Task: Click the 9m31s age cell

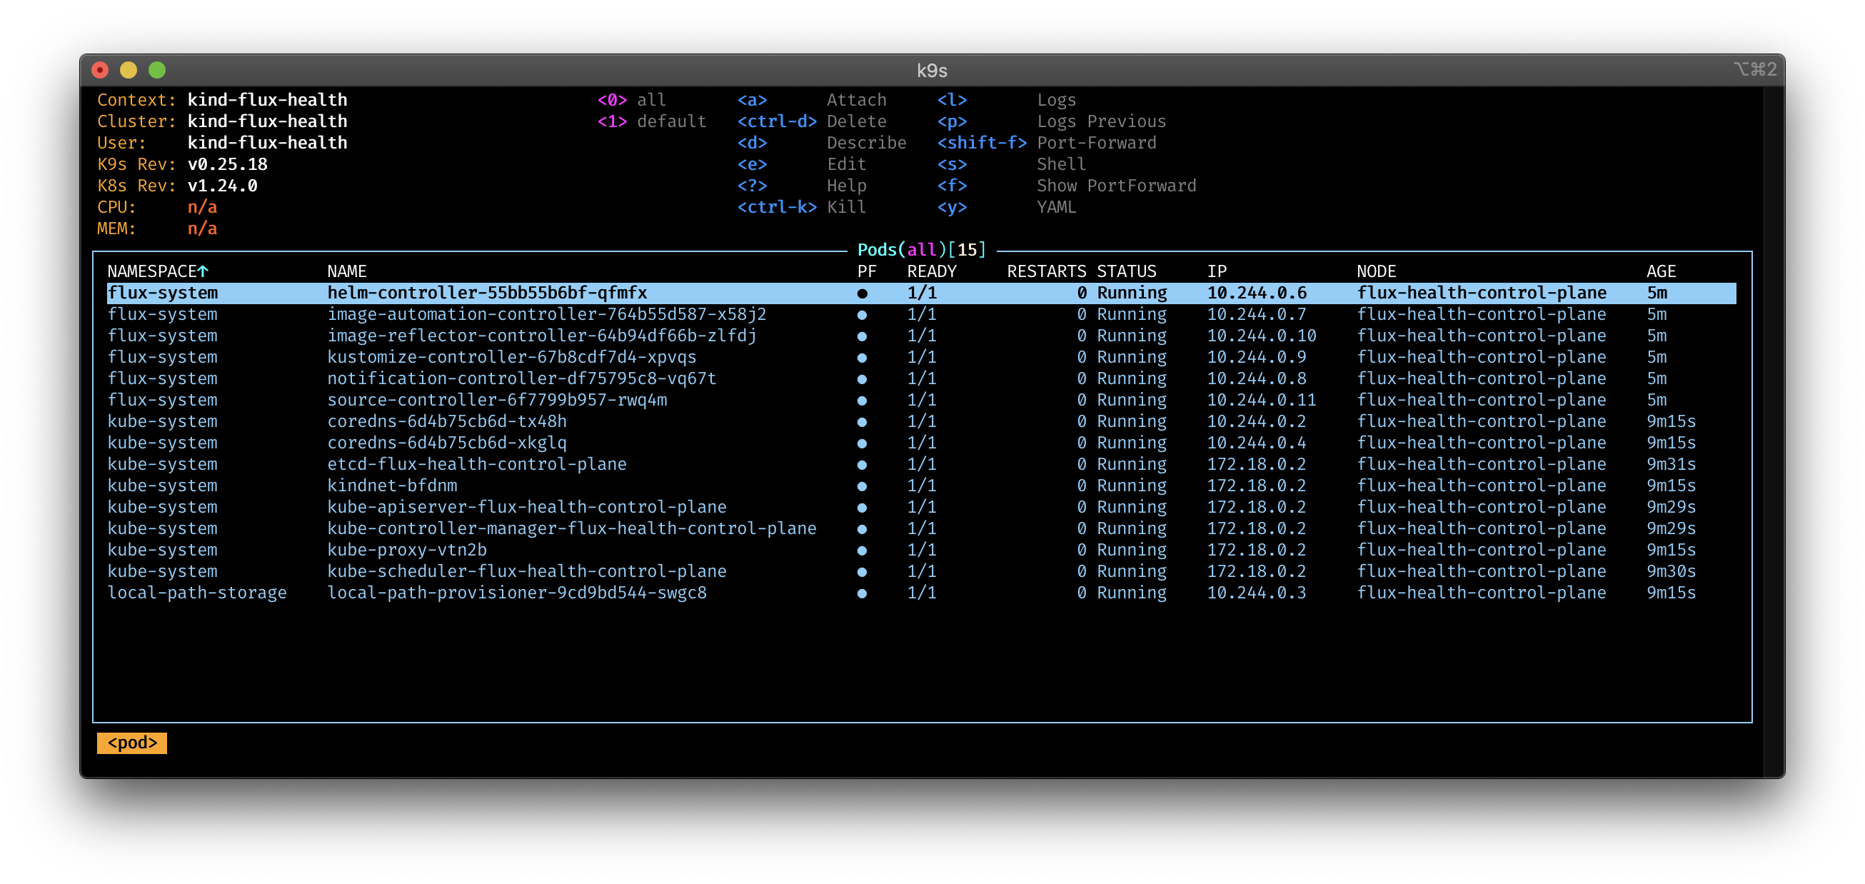Action: click(1671, 464)
